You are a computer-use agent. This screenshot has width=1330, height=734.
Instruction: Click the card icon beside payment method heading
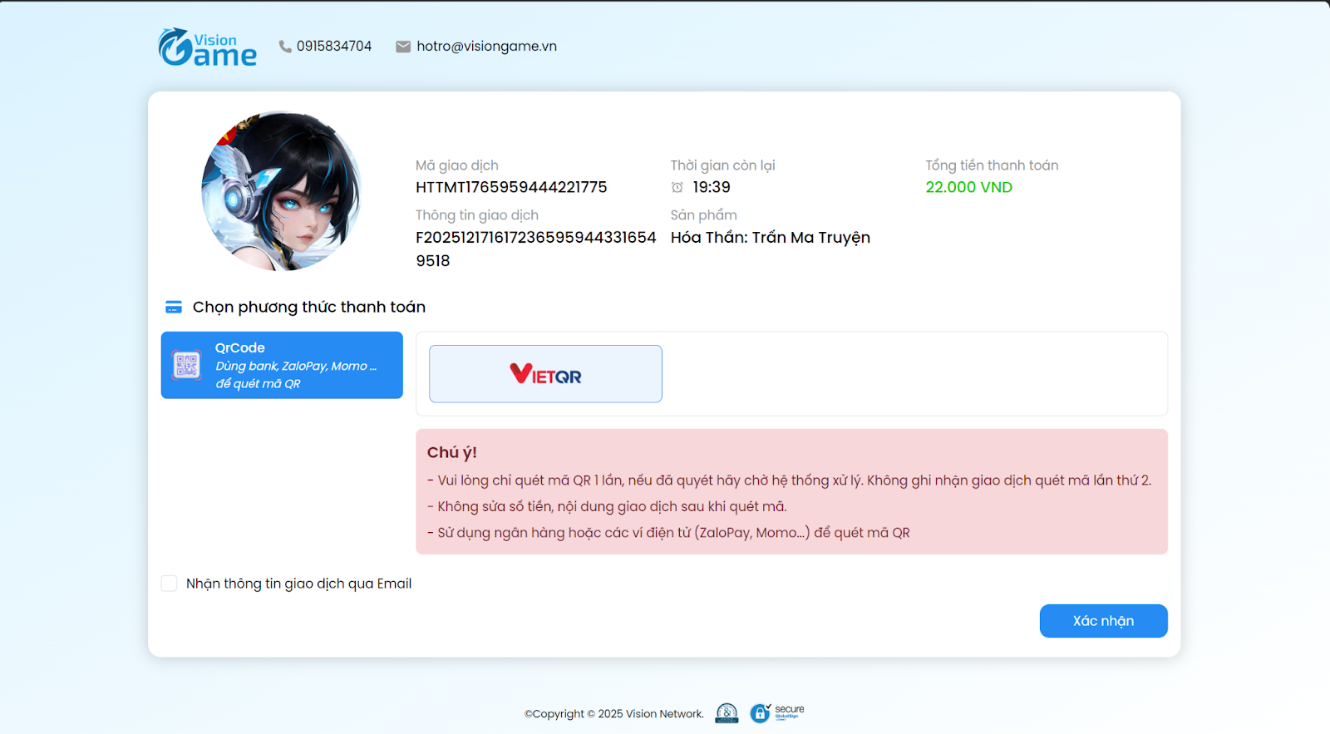174,308
